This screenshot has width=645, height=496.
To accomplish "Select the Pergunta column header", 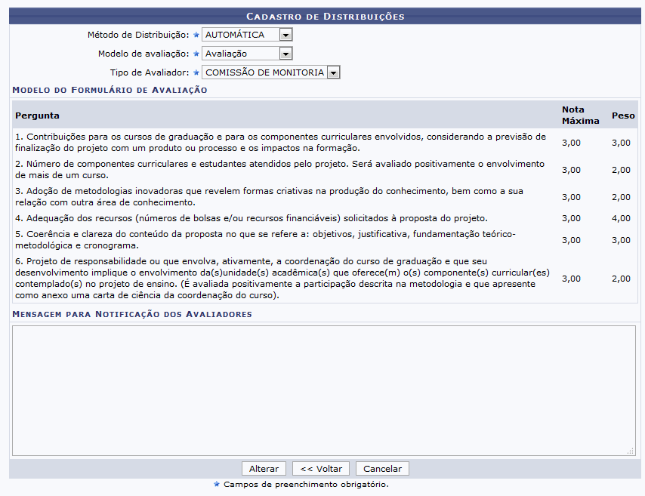I will pos(37,116).
